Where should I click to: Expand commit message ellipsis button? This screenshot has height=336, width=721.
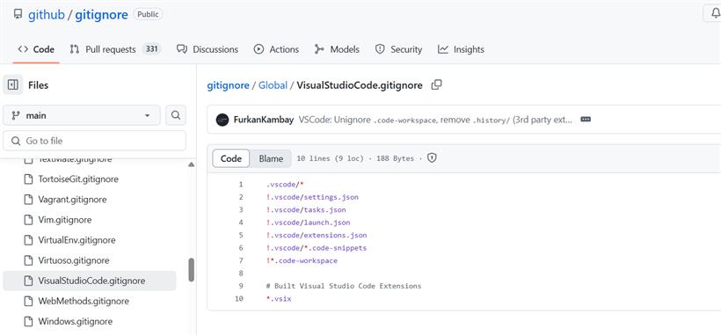click(586, 120)
